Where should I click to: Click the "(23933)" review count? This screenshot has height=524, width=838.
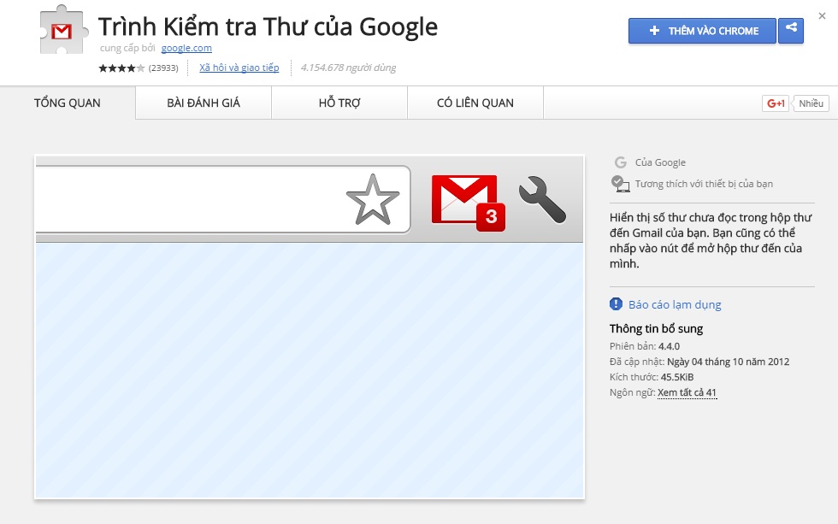(x=163, y=68)
